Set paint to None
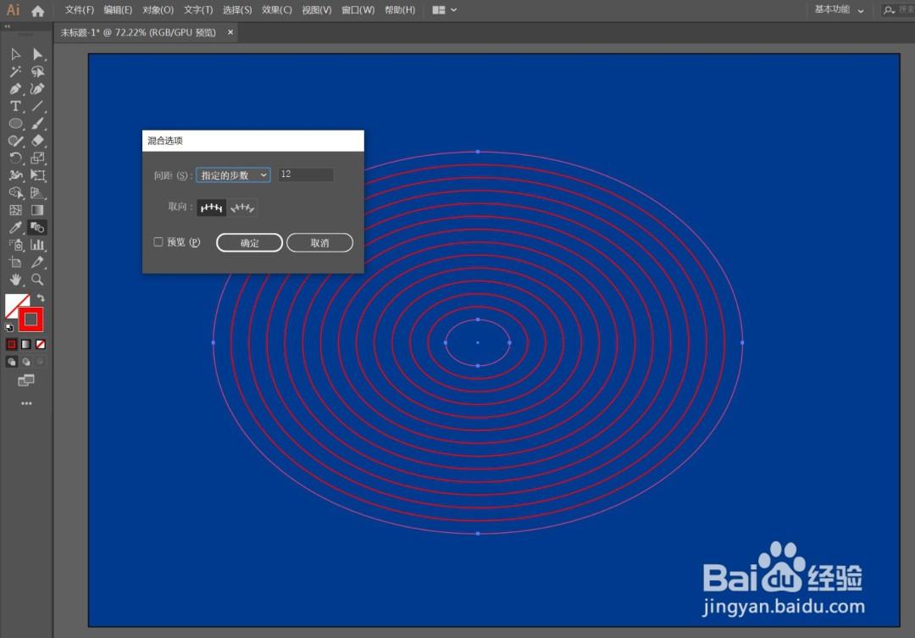915x638 pixels. tap(41, 344)
